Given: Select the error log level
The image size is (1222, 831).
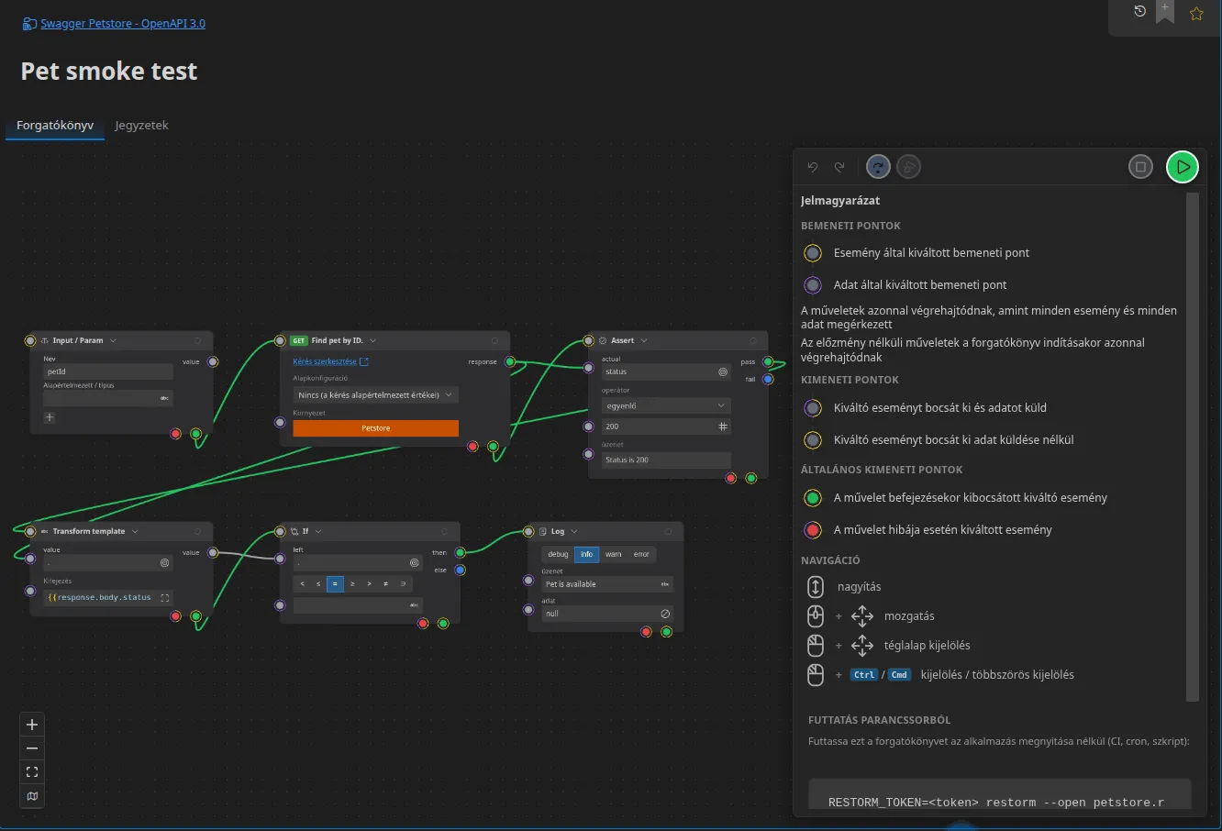Looking at the screenshot, I should tap(641, 554).
